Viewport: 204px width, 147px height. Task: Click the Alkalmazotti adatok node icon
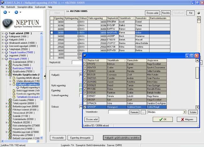6,43
